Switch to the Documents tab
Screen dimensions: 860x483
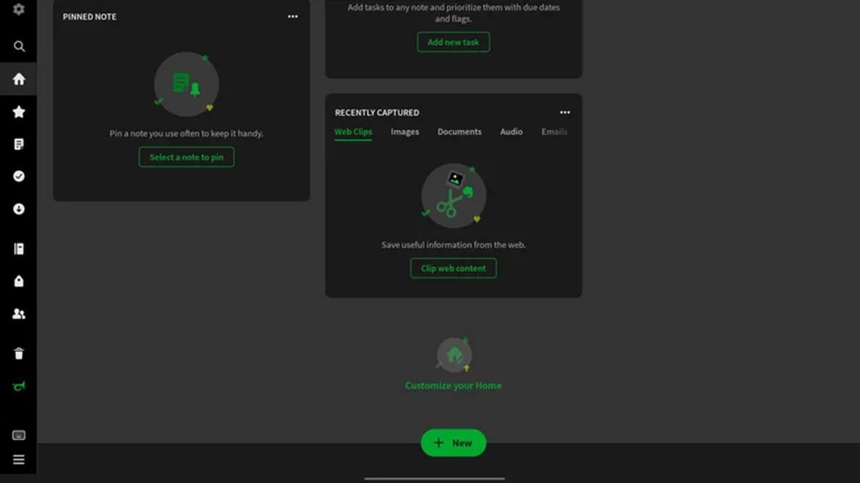[459, 132]
